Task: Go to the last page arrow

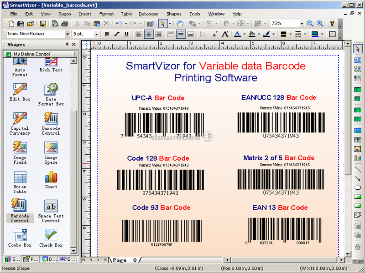Action: tap(105, 260)
